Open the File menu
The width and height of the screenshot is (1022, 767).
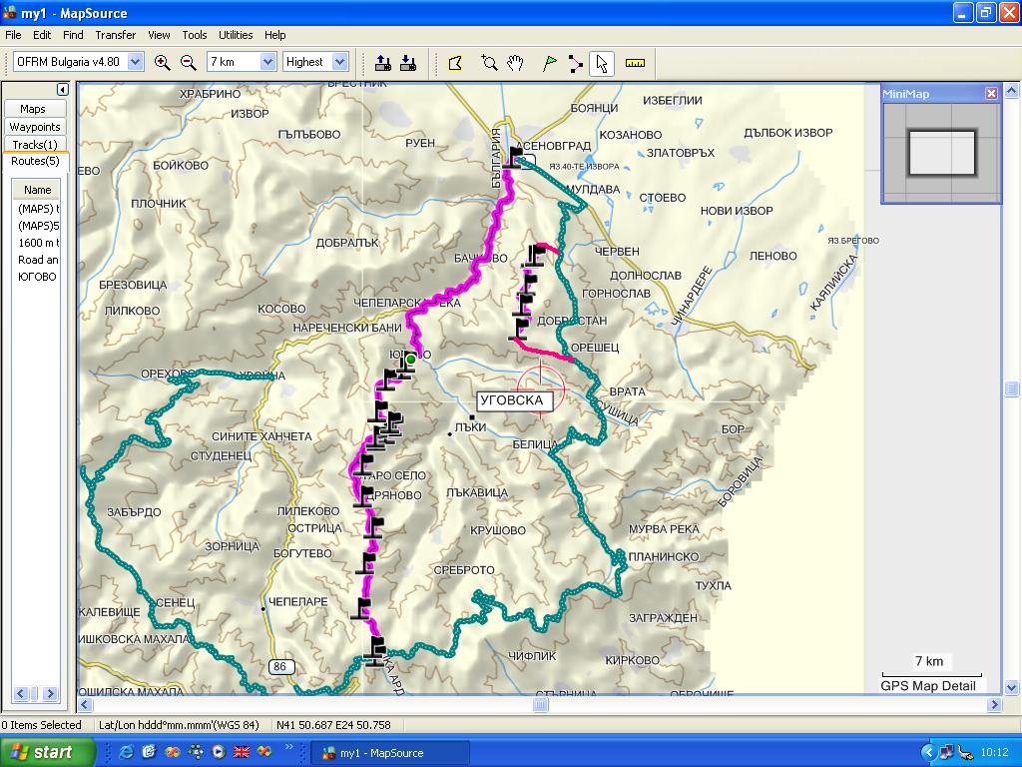point(13,35)
